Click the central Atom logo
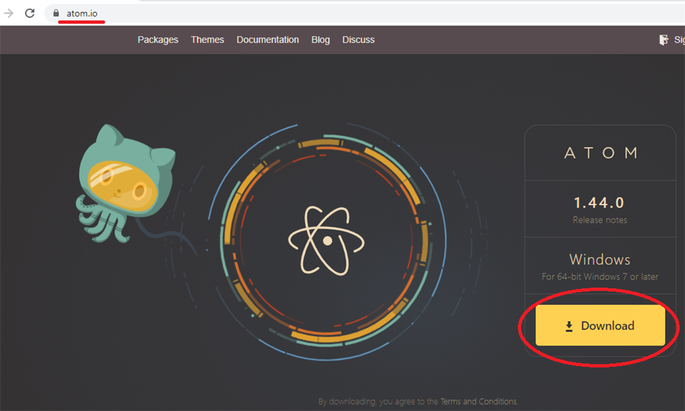Screen dimensions: 685x411 coord(326,241)
